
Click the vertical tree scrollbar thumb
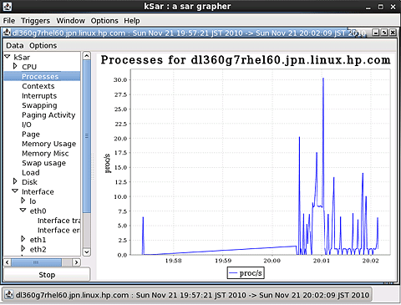(x=87, y=136)
